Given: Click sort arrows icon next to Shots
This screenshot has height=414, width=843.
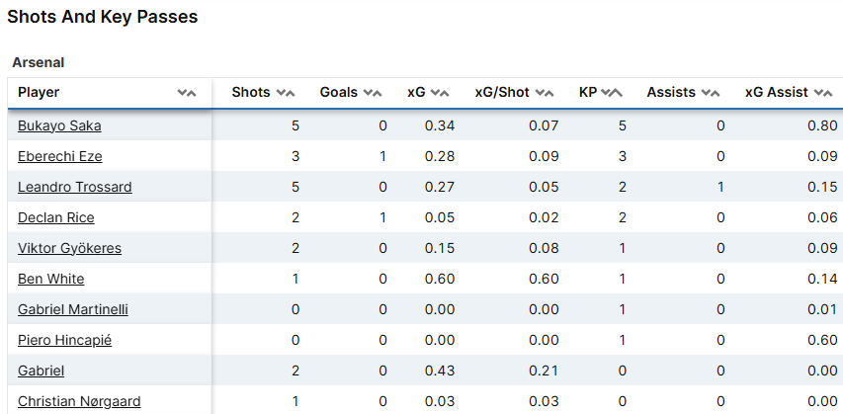Looking at the screenshot, I should click(286, 93).
